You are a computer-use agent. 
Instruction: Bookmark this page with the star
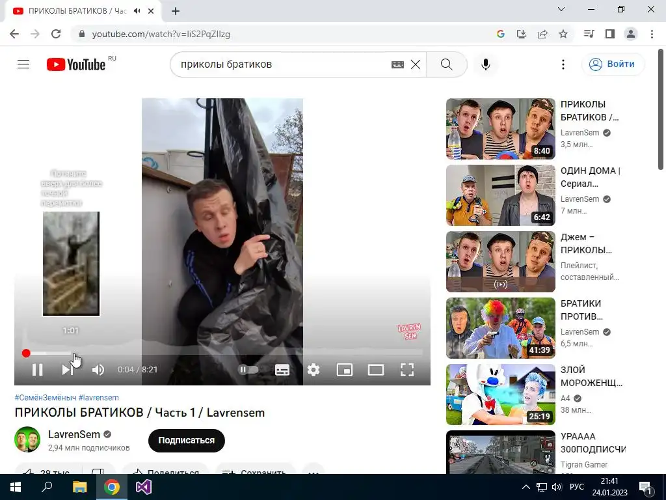563,34
